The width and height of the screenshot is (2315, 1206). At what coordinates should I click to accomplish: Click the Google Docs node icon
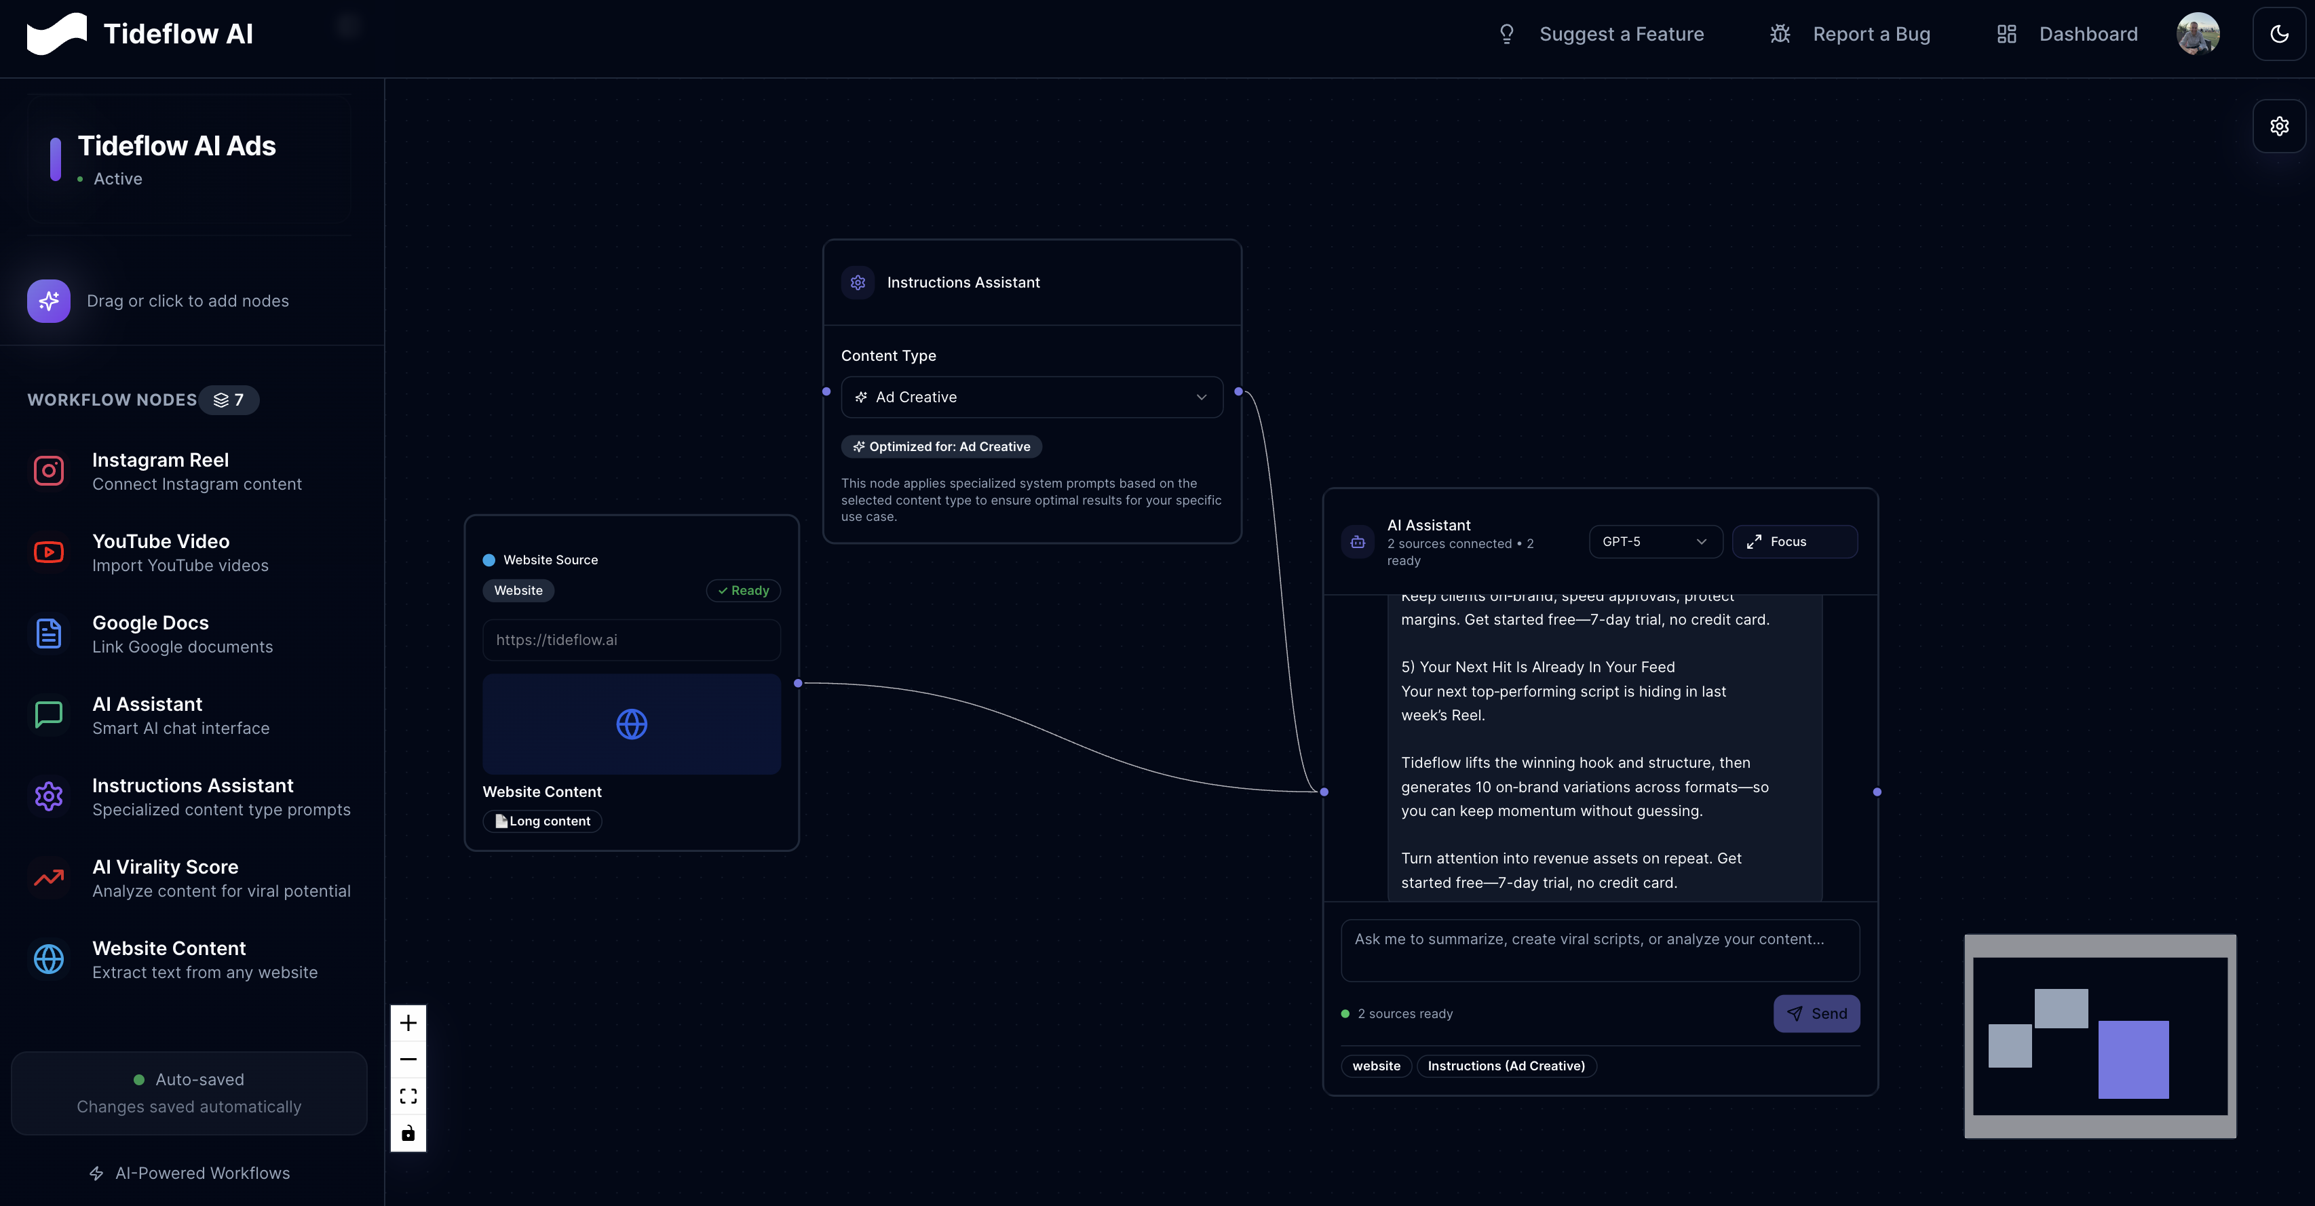click(x=49, y=634)
